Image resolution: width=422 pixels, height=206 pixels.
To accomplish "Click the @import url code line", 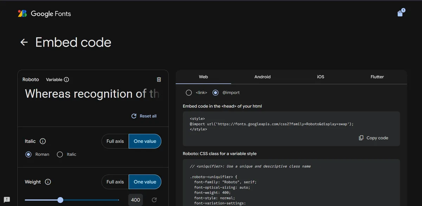I will click(x=272, y=124).
